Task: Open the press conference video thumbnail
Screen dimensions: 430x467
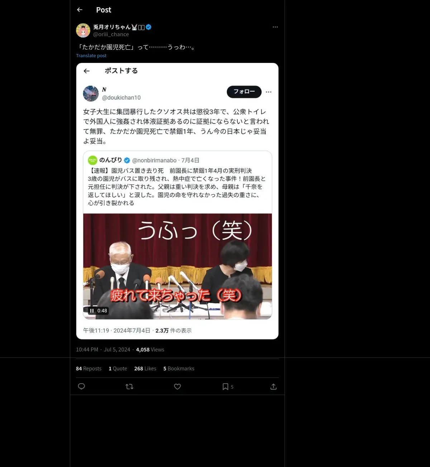Action: [177, 266]
